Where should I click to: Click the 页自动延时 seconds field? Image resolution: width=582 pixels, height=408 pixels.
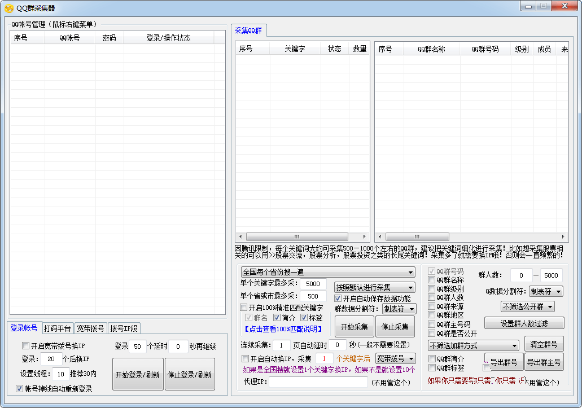click(x=337, y=345)
